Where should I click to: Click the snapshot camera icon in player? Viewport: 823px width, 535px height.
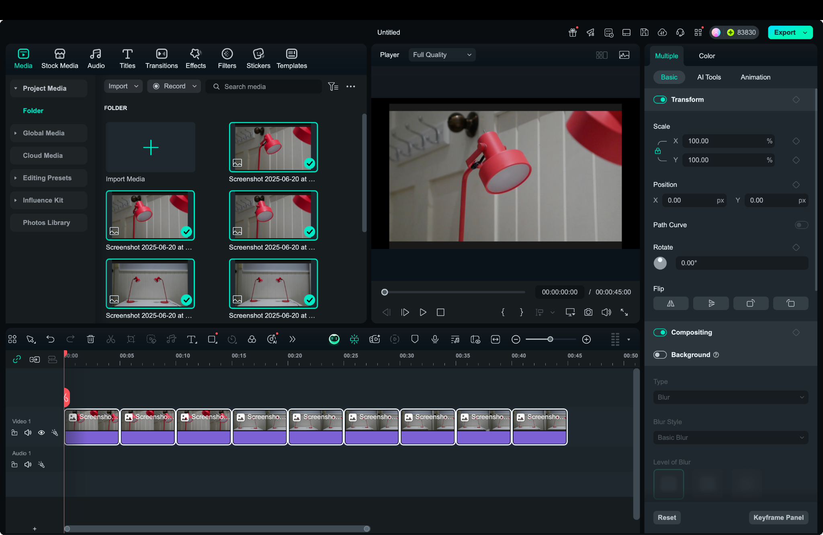(x=588, y=312)
